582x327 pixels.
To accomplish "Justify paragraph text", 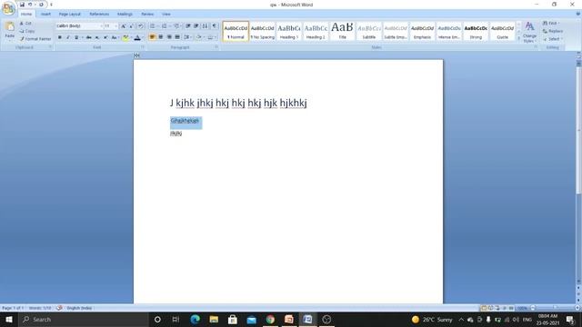I will tap(177, 37).
